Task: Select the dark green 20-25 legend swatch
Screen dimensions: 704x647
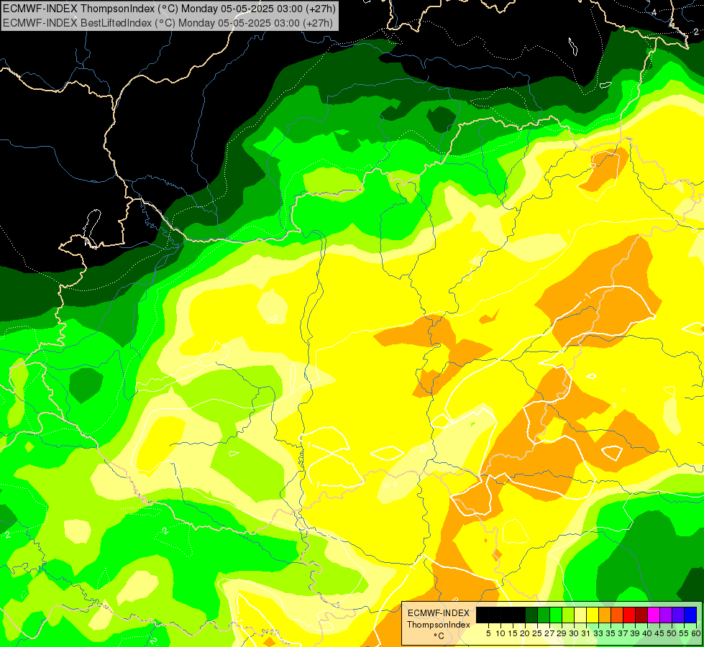Action: tap(531, 615)
